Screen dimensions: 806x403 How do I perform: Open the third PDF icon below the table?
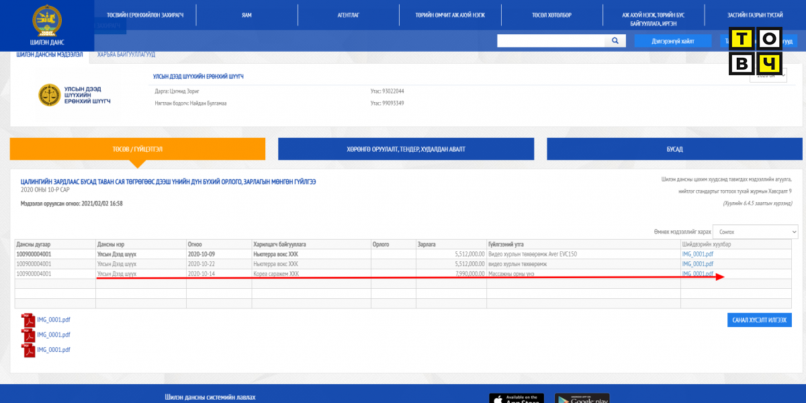click(29, 349)
